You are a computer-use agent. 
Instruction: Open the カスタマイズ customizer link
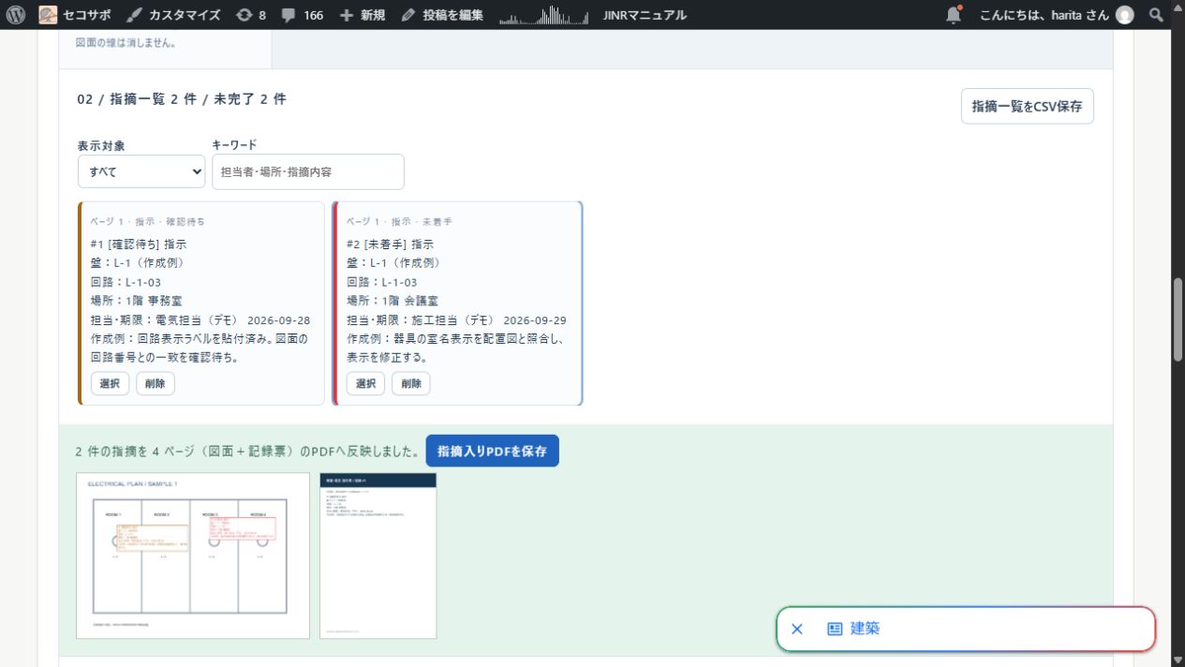pyautogui.click(x=173, y=15)
